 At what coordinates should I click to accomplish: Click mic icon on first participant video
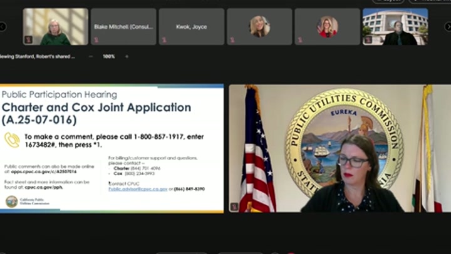coord(29,40)
